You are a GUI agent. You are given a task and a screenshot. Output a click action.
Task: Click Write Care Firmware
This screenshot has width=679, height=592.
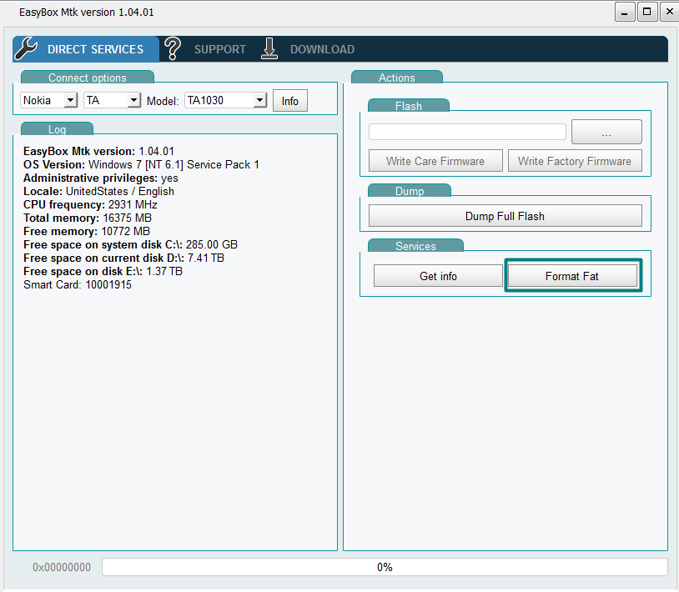pos(435,161)
